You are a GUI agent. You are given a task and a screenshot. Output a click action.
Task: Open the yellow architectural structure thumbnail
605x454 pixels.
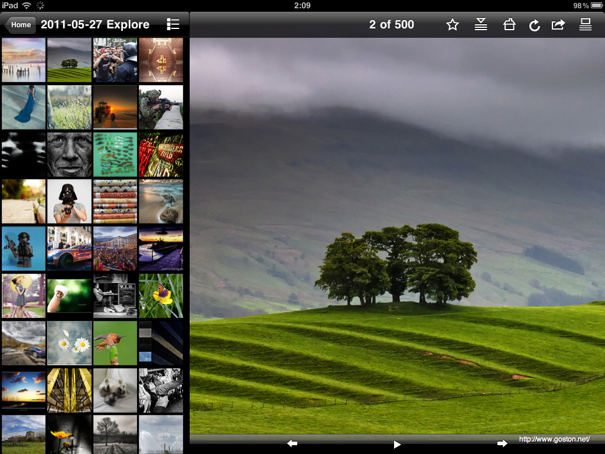click(x=70, y=390)
